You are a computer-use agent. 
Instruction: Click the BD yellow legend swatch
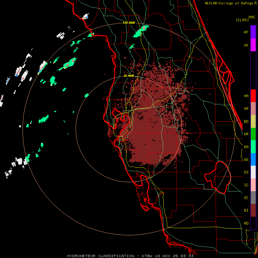253,121
